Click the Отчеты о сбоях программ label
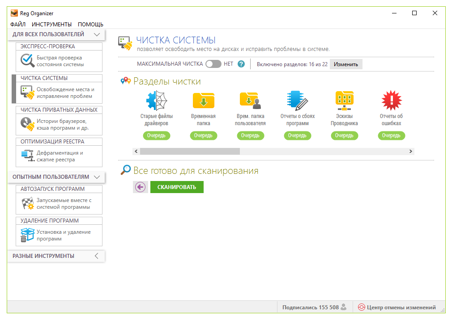Viewport: 452px width, 320px height. click(298, 120)
